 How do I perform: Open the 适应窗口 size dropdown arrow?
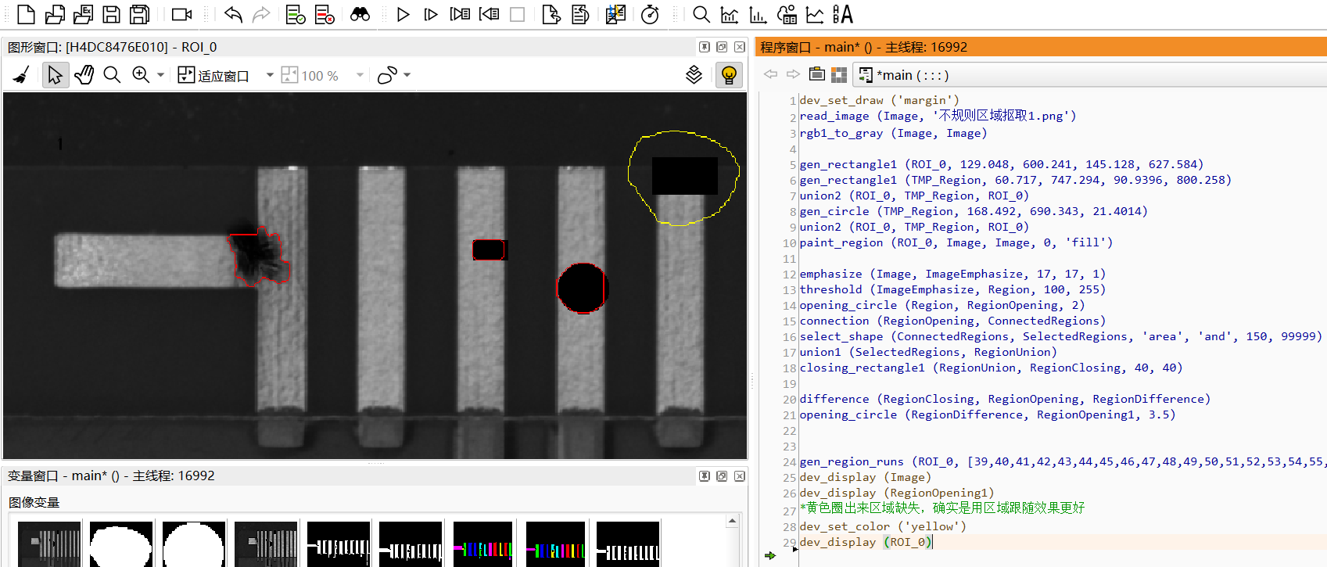click(270, 75)
